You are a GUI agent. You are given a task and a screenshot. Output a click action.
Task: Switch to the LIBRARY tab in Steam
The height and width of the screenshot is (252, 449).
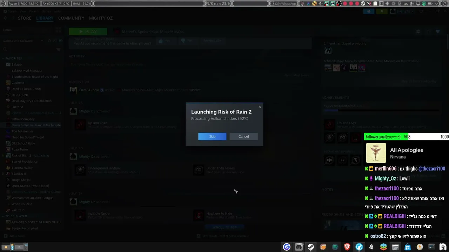pos(45,18)
